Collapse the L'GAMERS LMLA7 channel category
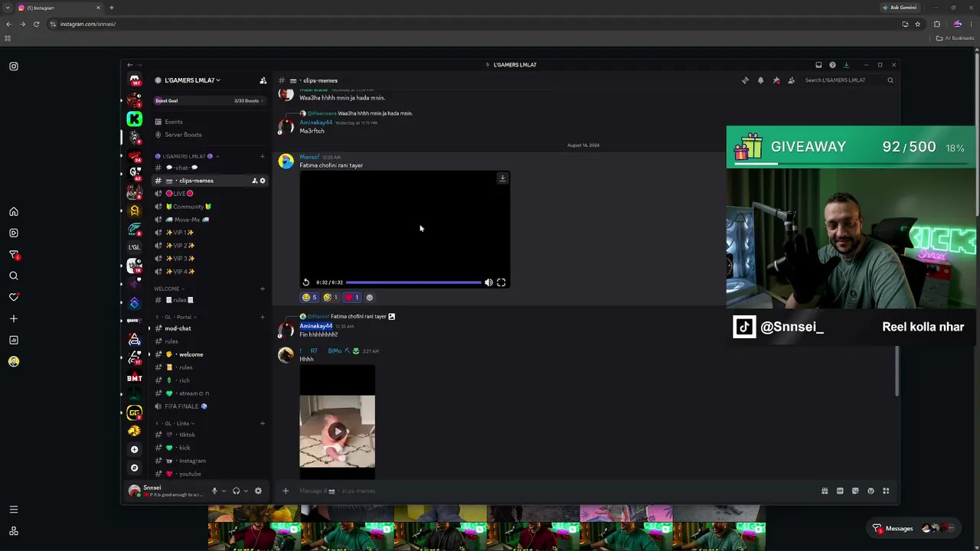Viewport: 980px width, 551px height. tap(188, 156)
